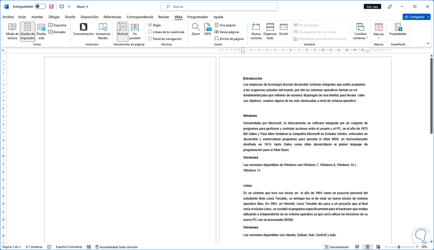Select print layout icon in status bar
The image size is (434, 250).
coord(367,247)
